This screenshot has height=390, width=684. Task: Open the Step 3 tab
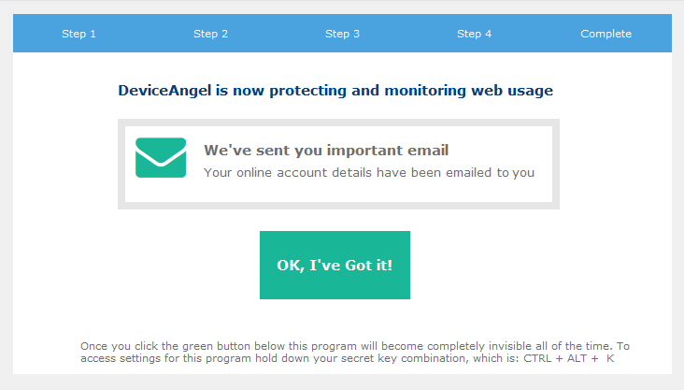point(342,34)
